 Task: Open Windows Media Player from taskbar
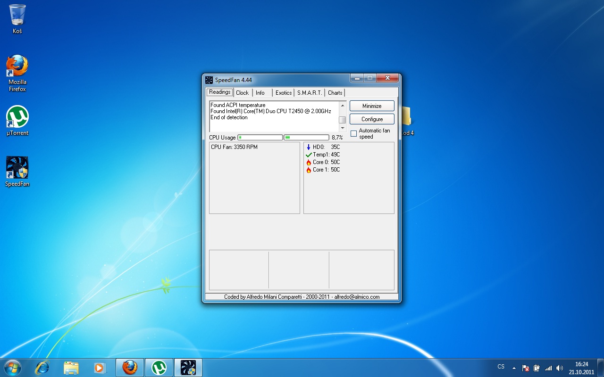click(x=99, y=368)
